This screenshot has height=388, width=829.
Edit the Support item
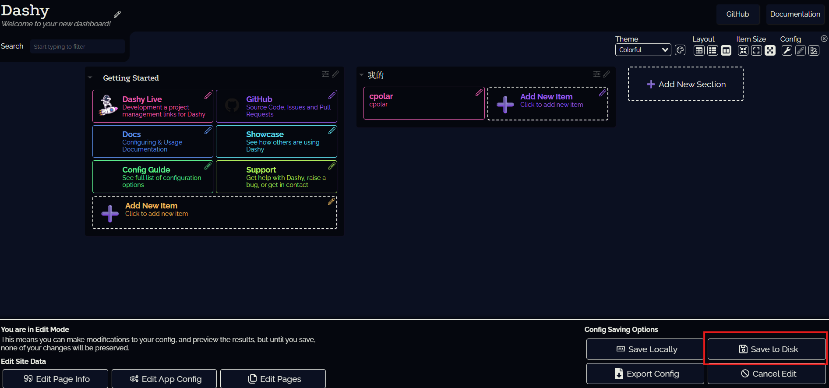click(x=332, y=166)
